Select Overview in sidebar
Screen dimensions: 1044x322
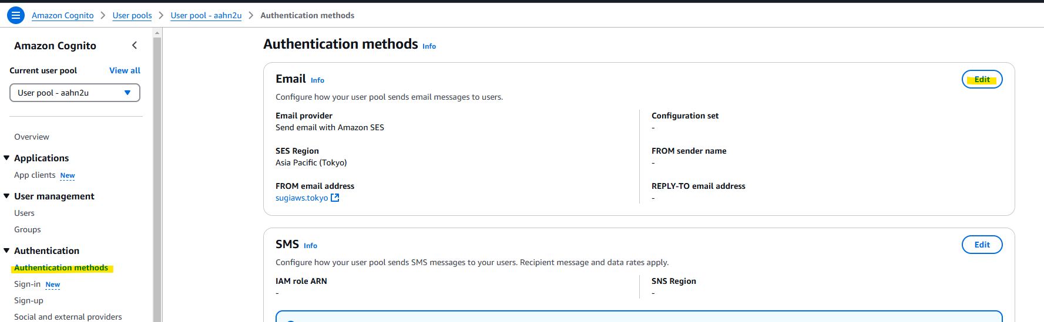32,137
